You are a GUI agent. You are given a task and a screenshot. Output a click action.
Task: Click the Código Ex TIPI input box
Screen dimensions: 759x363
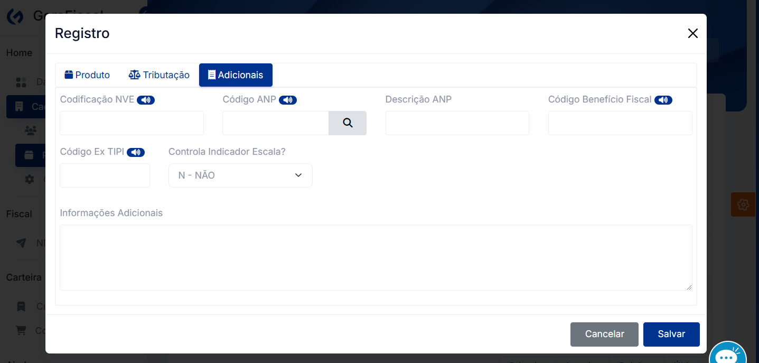point(105,175)
